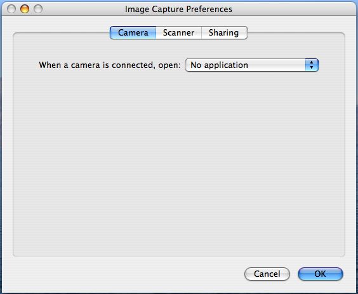View device sharing options in Sharing segment
Screen dimensions: 358x294
pos(224,32)
